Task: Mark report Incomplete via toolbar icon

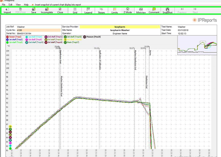Action: pyautogui.click(x=47, y=11)
